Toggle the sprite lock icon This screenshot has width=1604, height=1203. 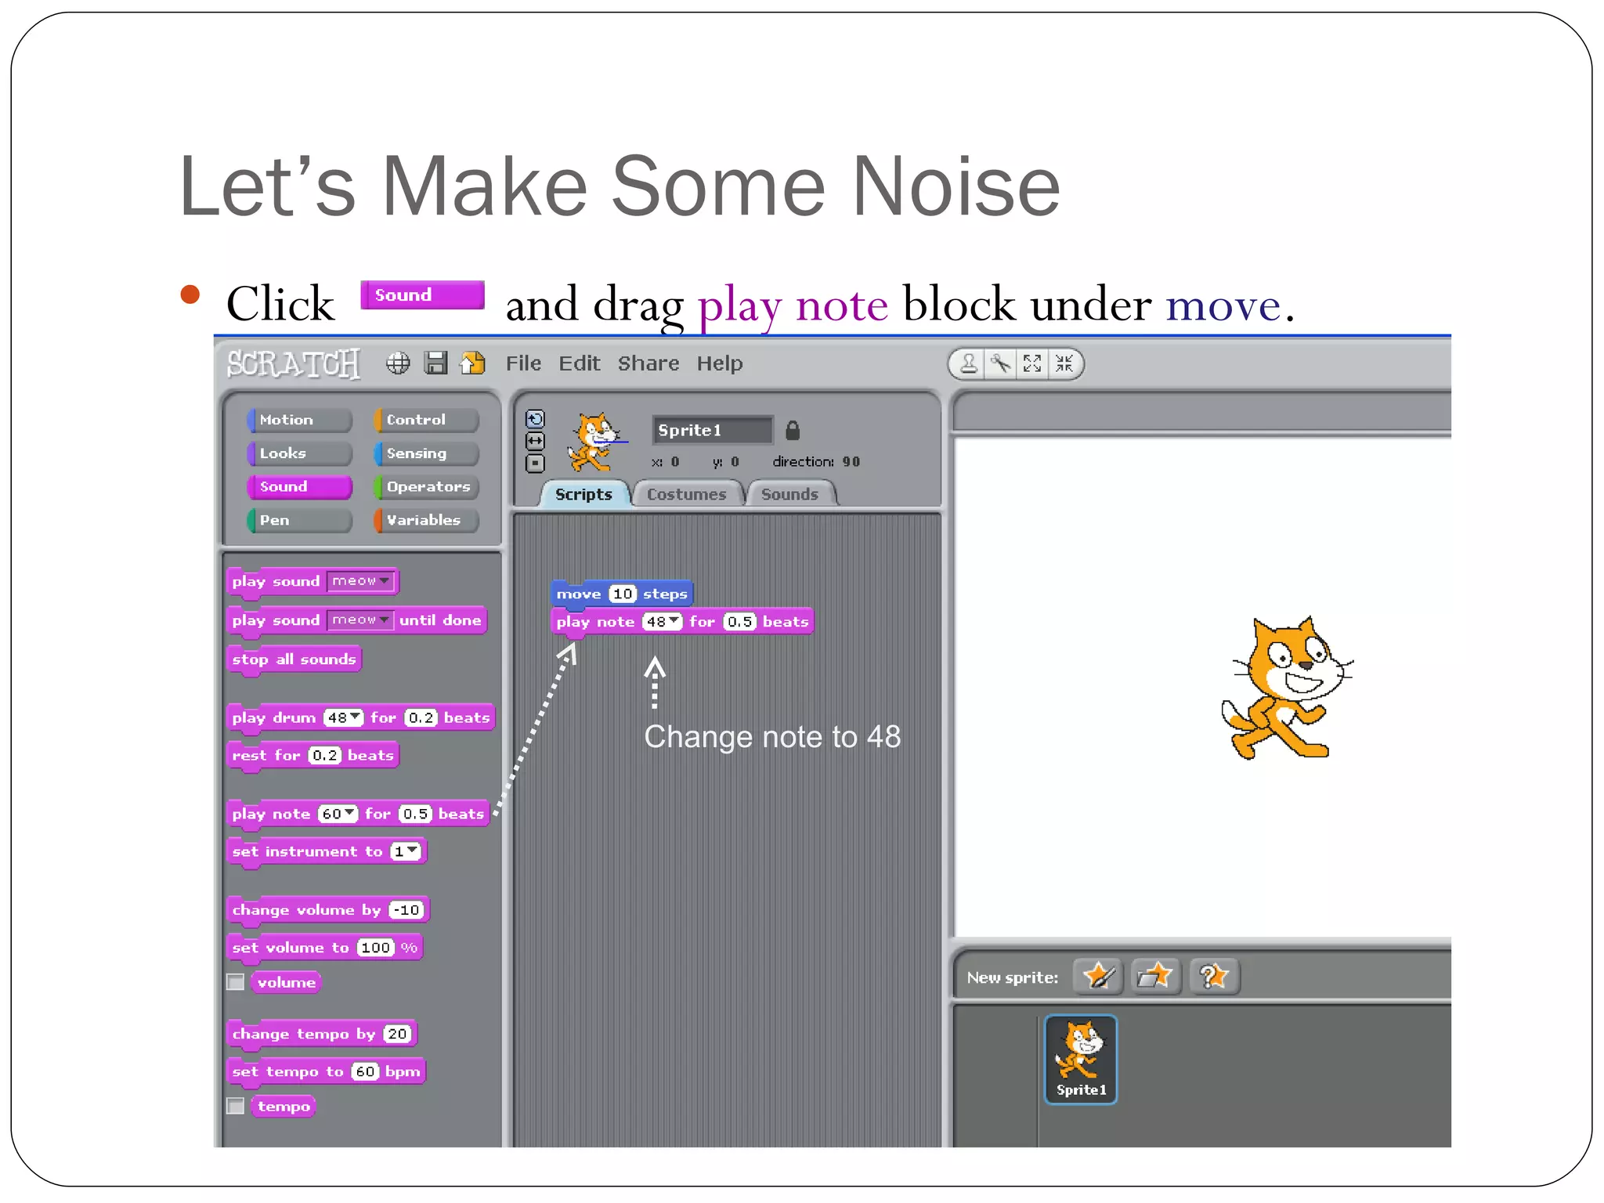point(793,431)
